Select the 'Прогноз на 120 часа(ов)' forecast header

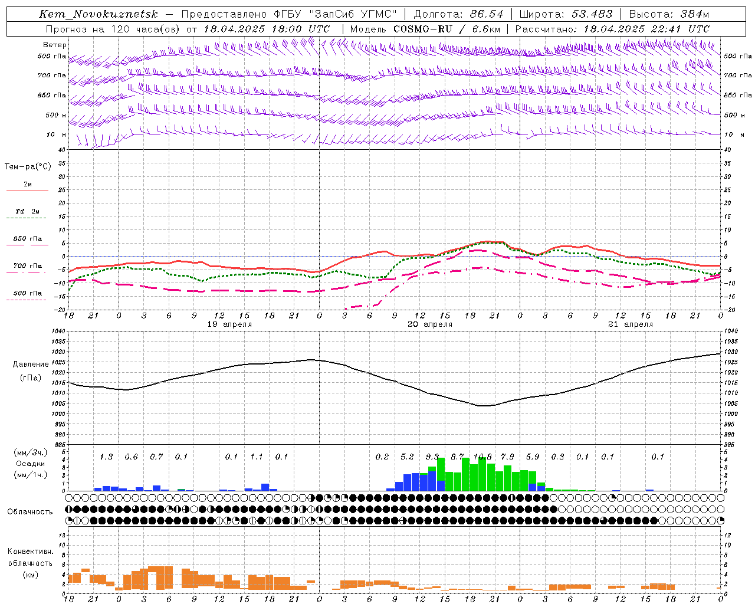tap(113, 29)
